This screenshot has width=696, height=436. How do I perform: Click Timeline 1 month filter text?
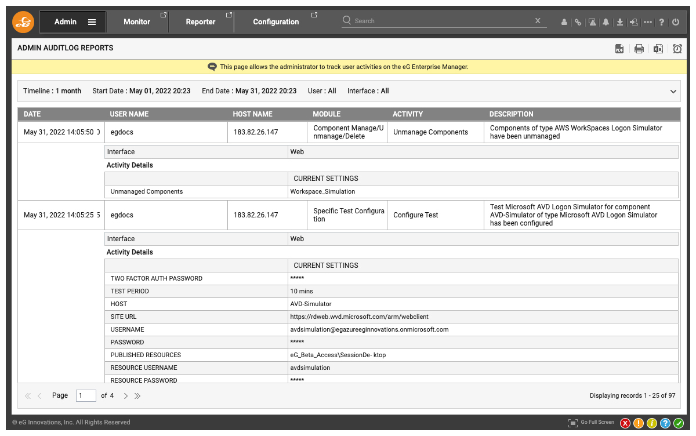(52, 91)
